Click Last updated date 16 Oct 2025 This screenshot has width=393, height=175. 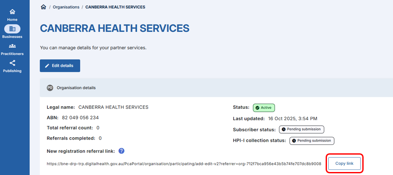click(293, 119)
